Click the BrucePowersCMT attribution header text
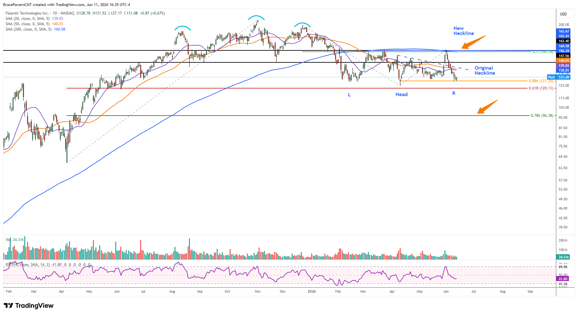 tap(66, 5)
